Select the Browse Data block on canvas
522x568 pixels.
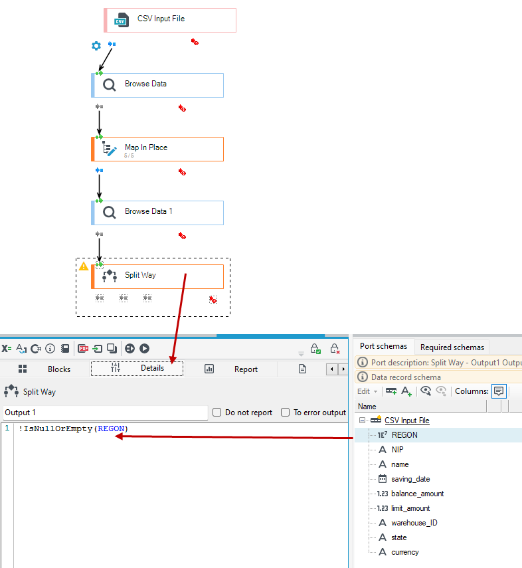click(157, 86)
